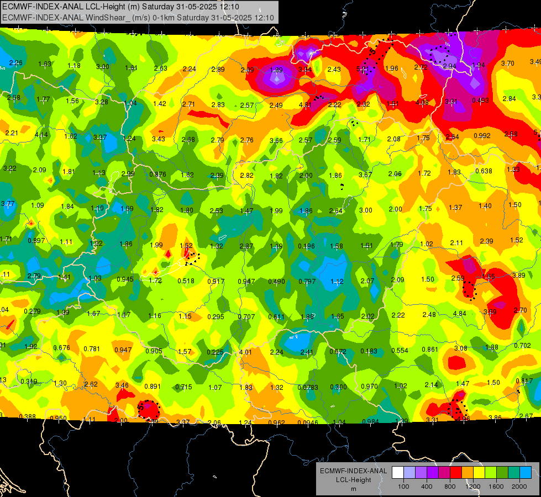This screenshot has width=541, height=497.
Task: Click the wind shear value 0.572
Action: coord(338,351)
